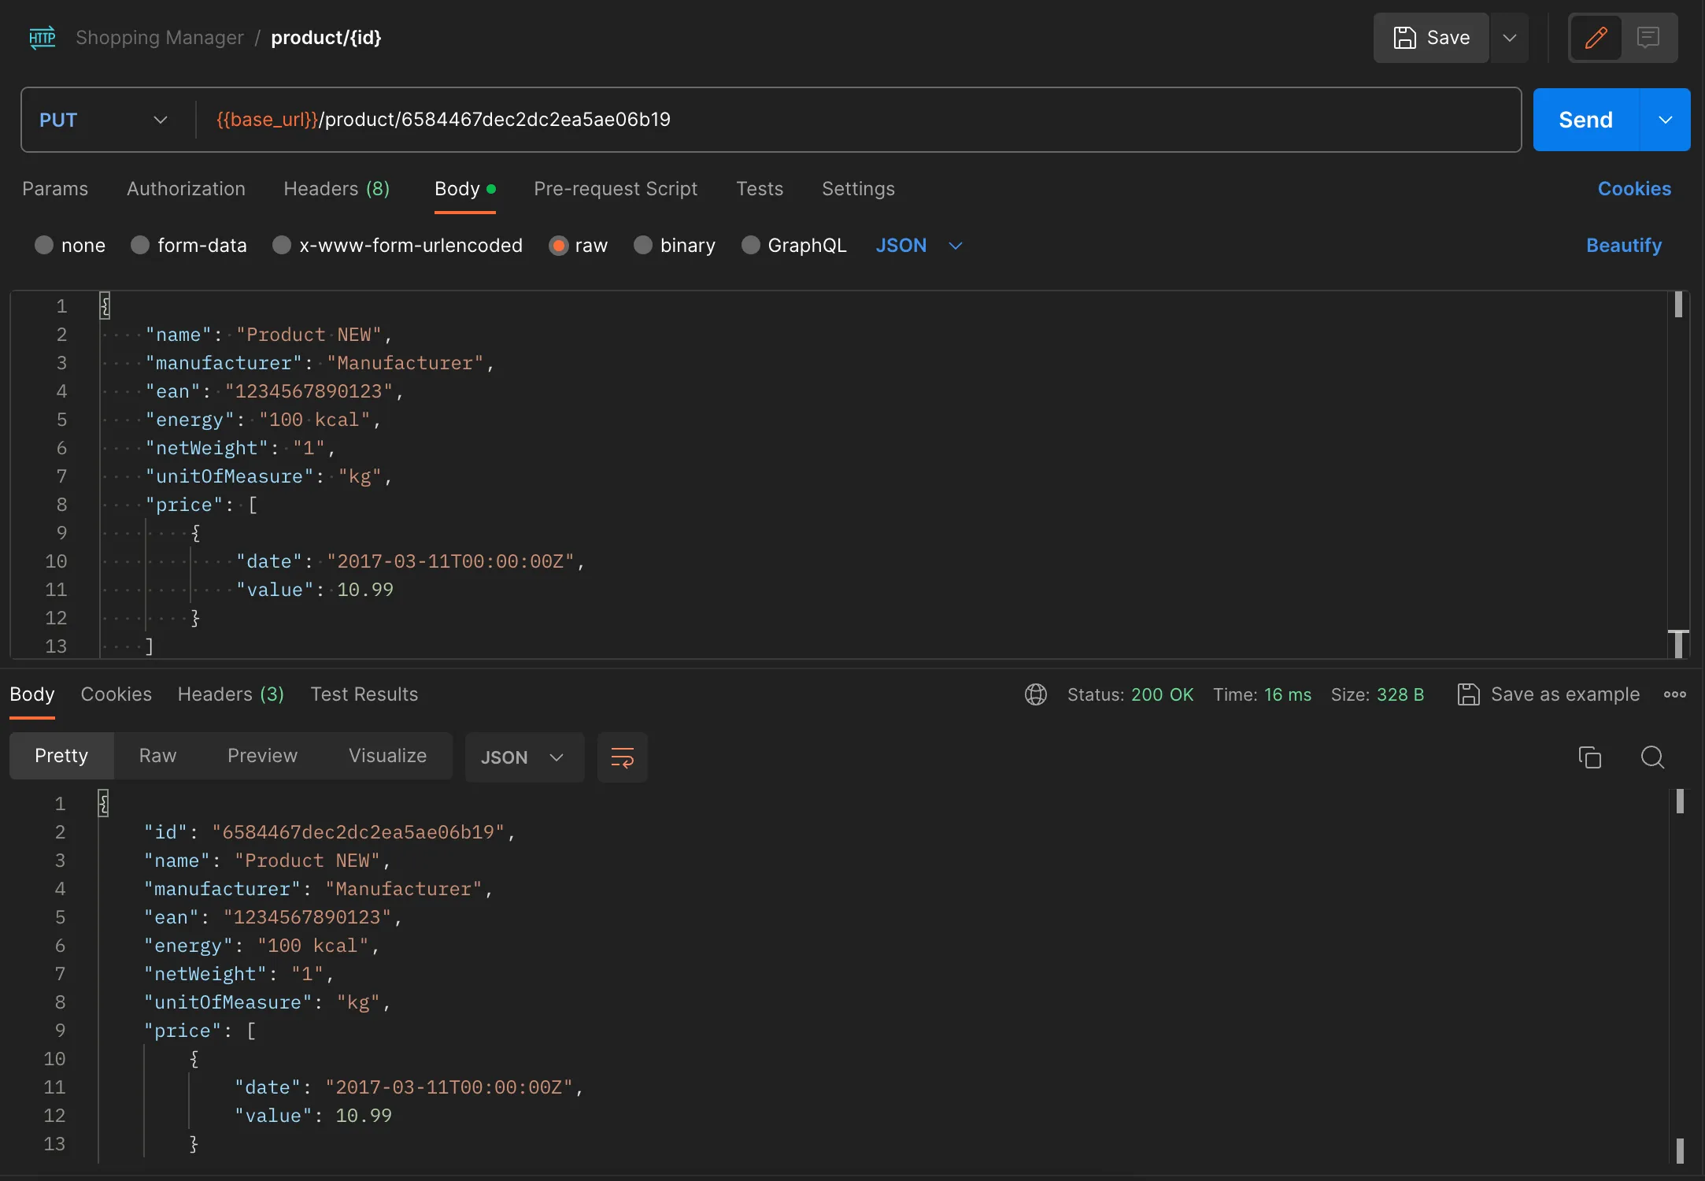Screen dimensions: 1705x1181
Task: Open the response JSON format dropdown
Action: click(x=524, y=757)
